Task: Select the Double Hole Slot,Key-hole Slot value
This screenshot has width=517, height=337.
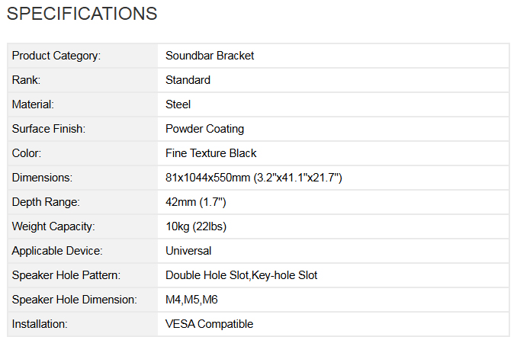Action: tap(242, 275)
